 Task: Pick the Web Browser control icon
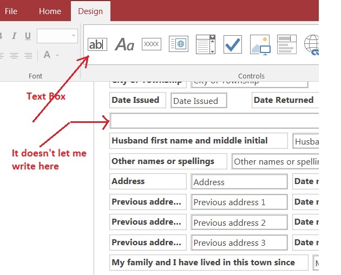pos(179,44)
